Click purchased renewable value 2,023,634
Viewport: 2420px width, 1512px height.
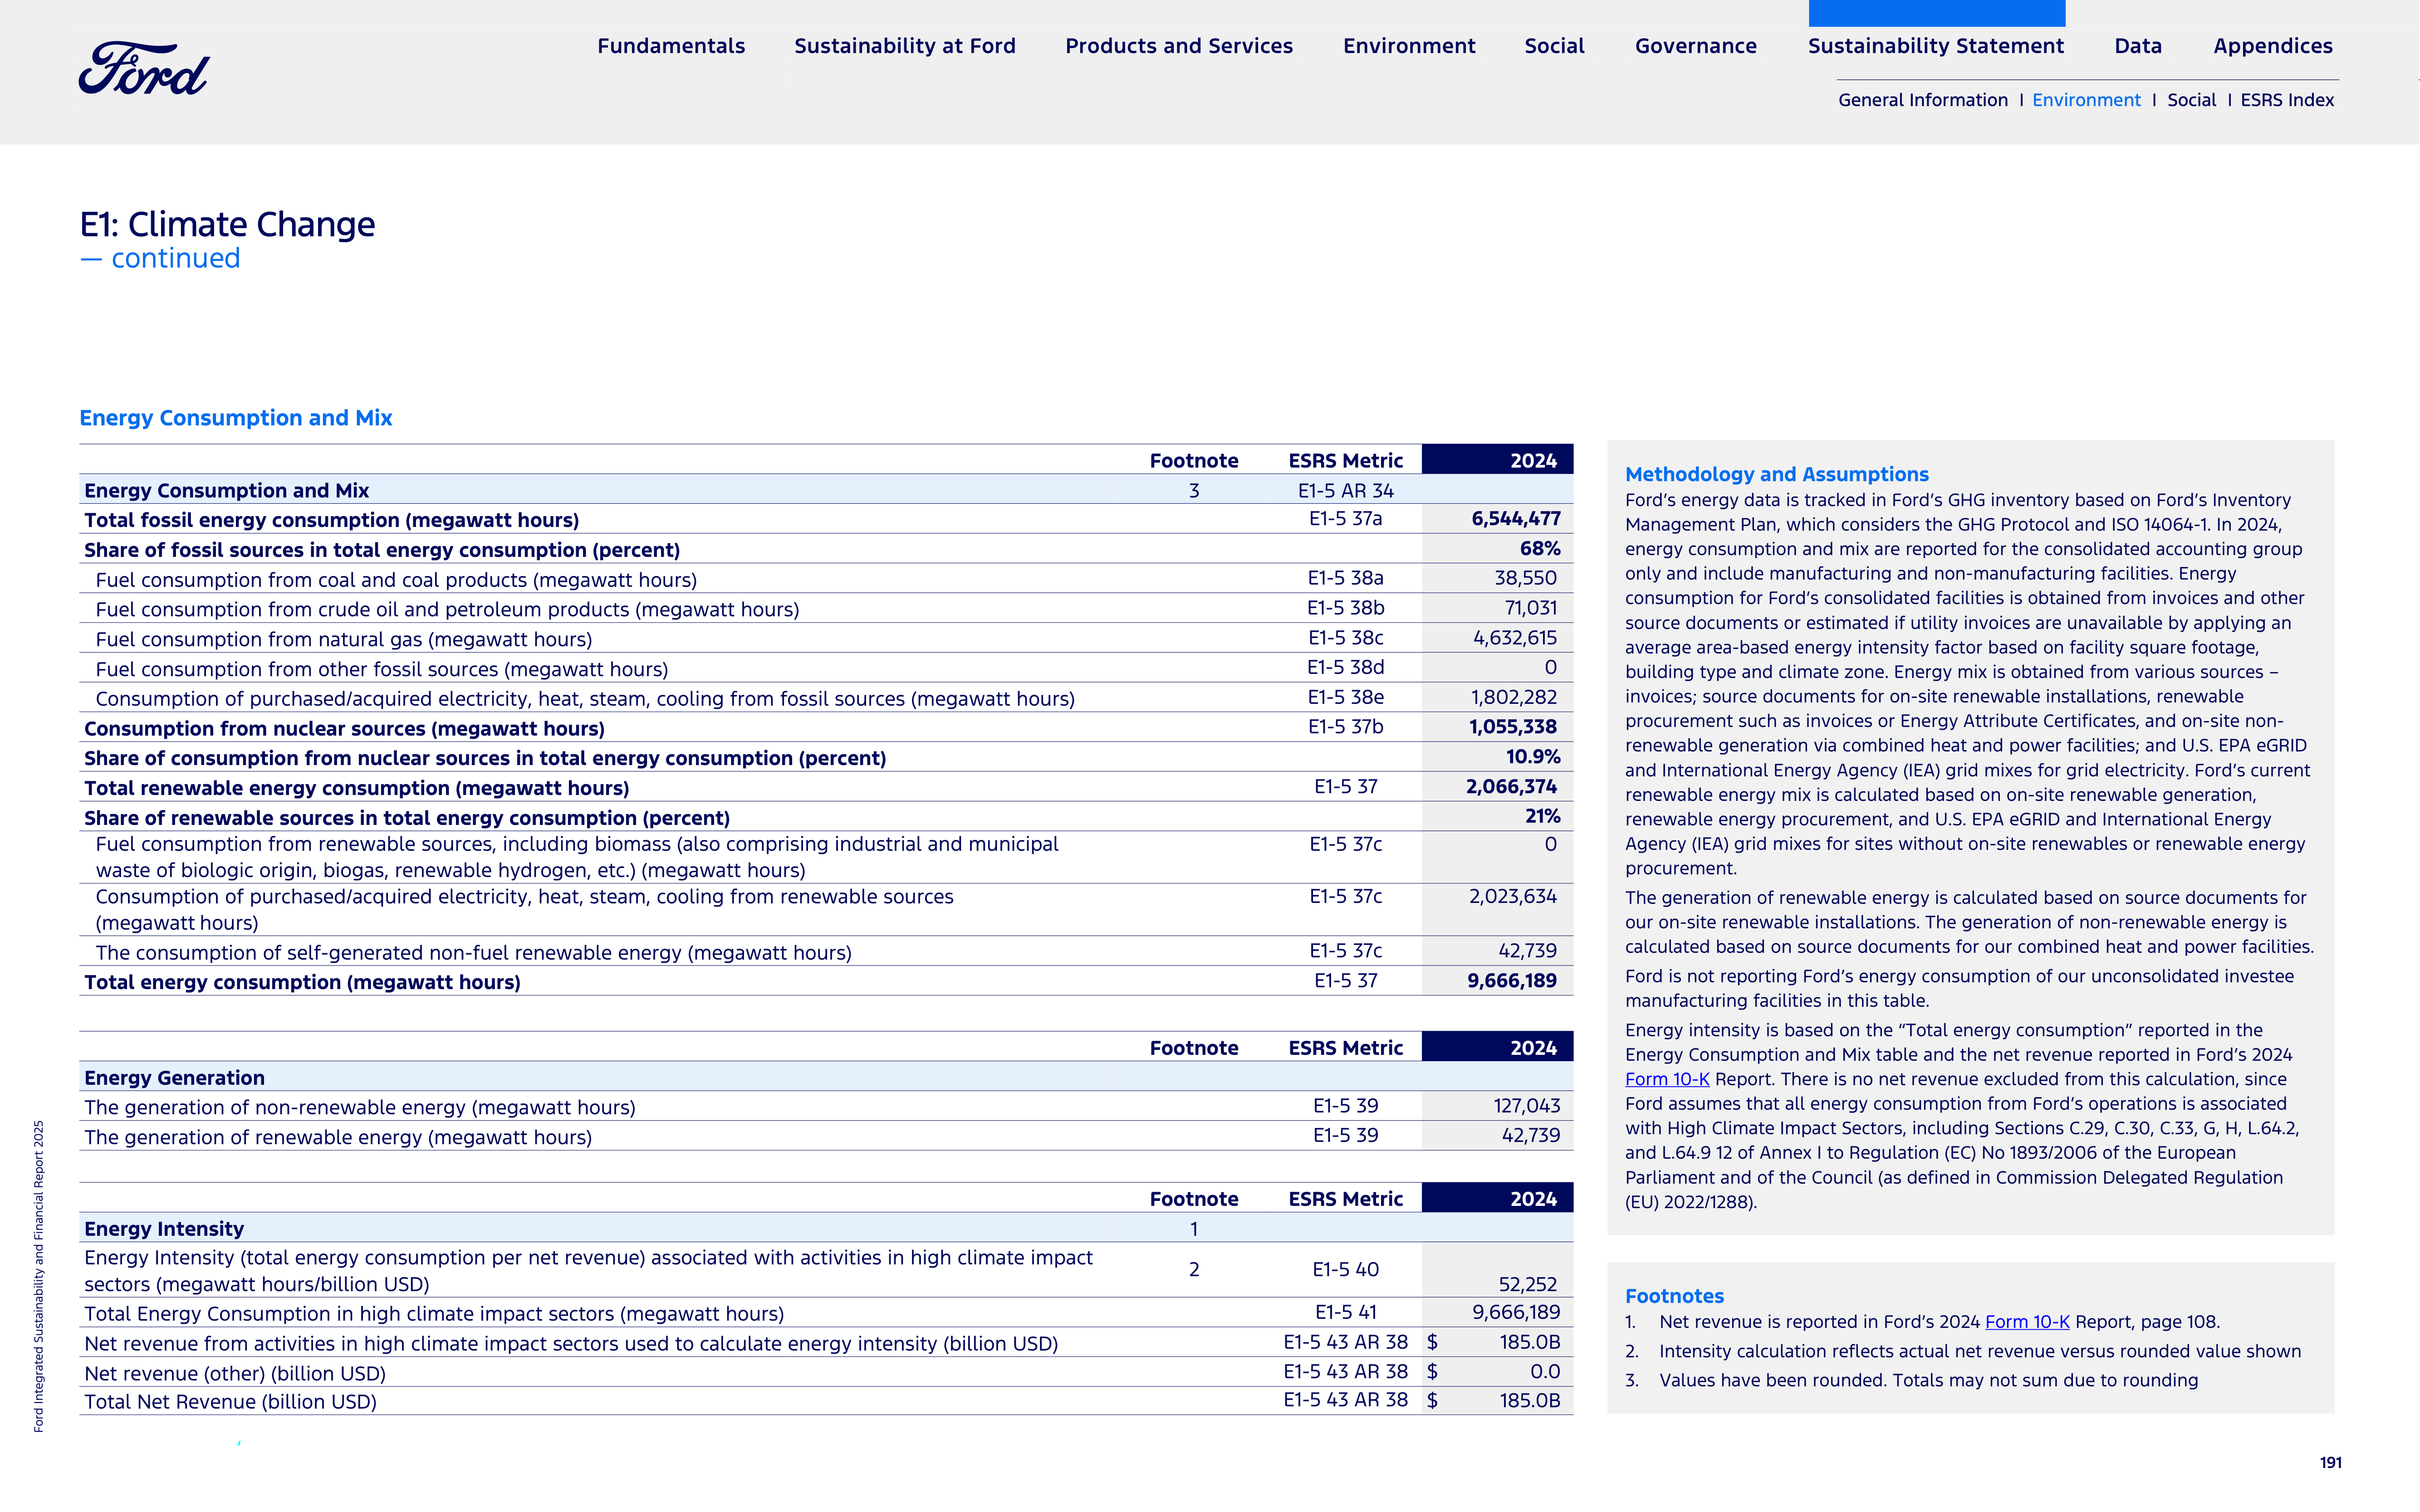coord(1513,897)
